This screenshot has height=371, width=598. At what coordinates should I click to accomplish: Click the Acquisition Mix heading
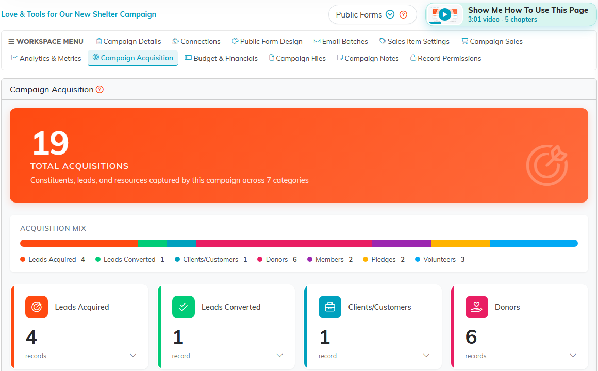[x=53, y=228]
